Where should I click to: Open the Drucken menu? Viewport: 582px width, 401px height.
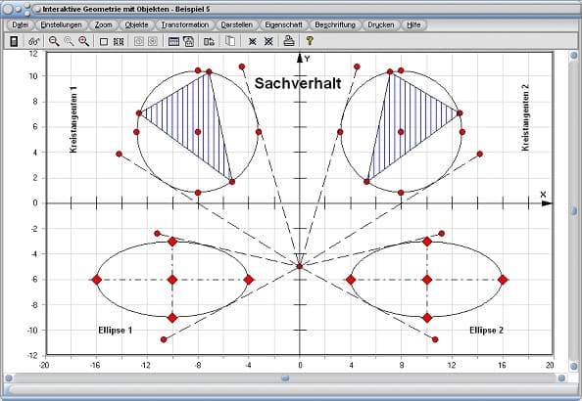click(x=381, y=24)
